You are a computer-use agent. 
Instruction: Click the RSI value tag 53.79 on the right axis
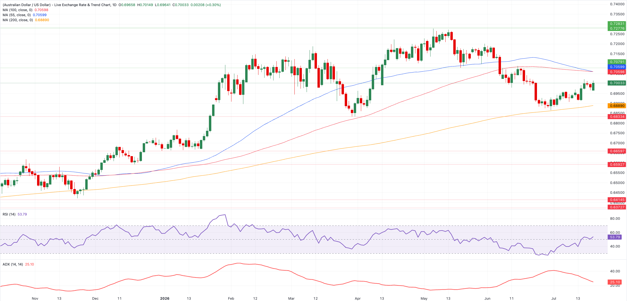tap(615, 237)
